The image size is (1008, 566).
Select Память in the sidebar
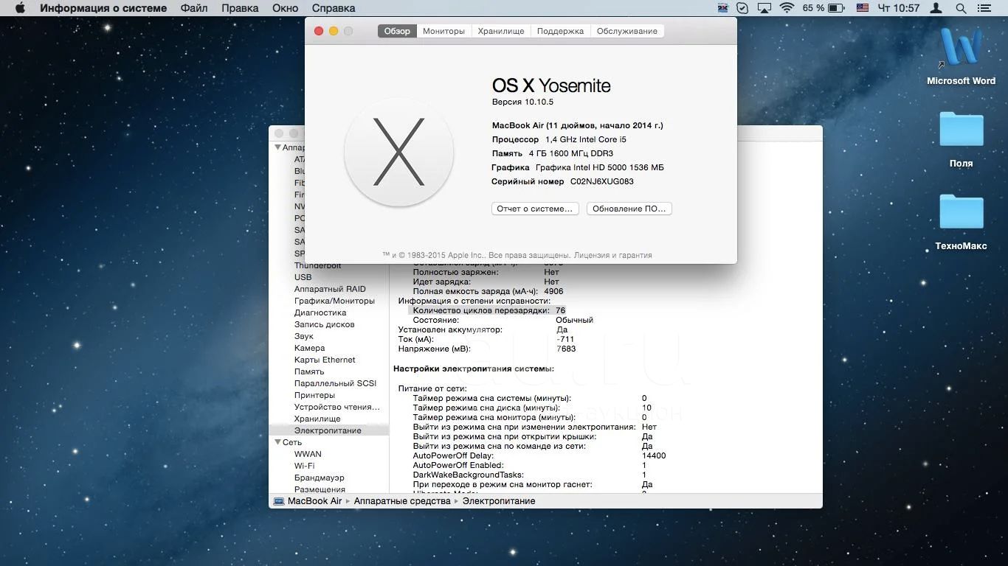(x=309, y=371)
